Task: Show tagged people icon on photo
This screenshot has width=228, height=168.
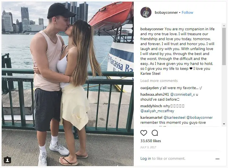Action: [7, 160]
